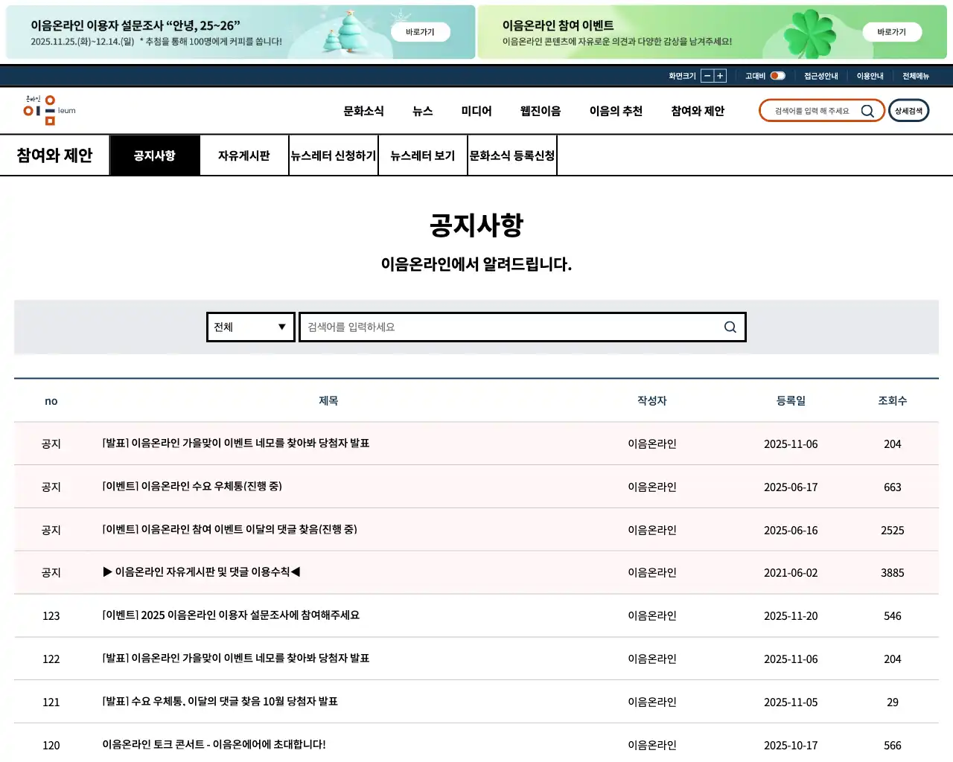Click the magnifier icon in the header search bar
953x762 pixels.
pyautogui.click(x=867, y=110)
